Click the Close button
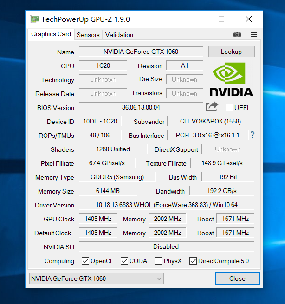 [237, 278]
